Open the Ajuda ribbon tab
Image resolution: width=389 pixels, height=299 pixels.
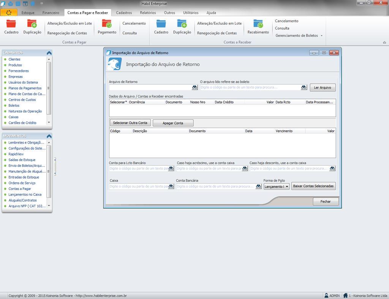211,13
